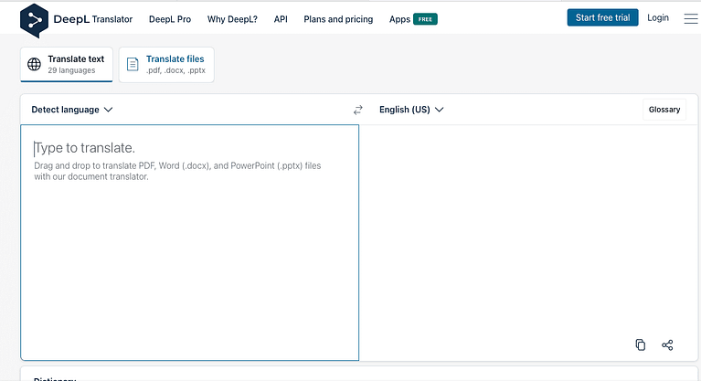701x381 pixels.
Task: Open the DeepL Pro menu item
Action: click(x=170, y=19)
